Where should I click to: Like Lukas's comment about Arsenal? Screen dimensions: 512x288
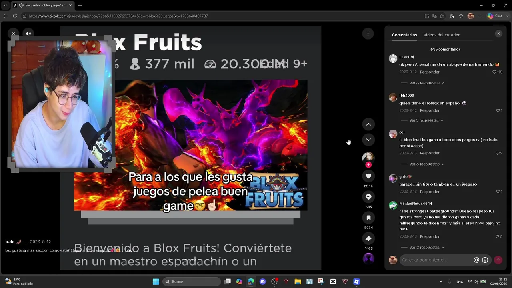[495, 72]
